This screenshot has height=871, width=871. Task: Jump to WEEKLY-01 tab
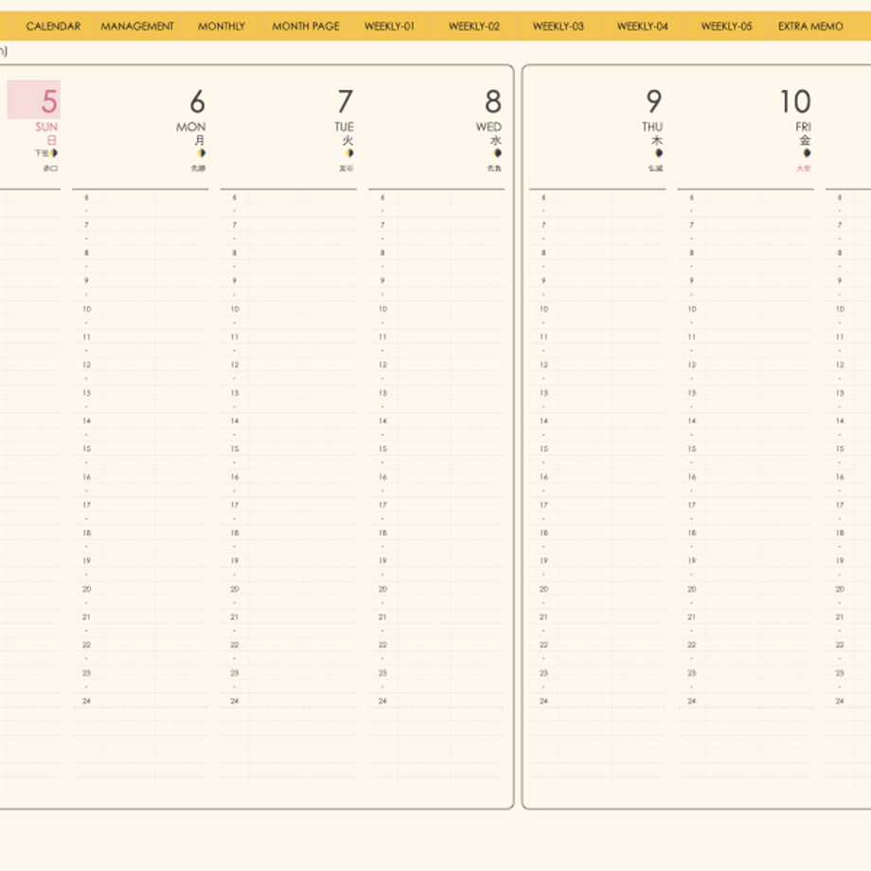(x=389, y=27)
